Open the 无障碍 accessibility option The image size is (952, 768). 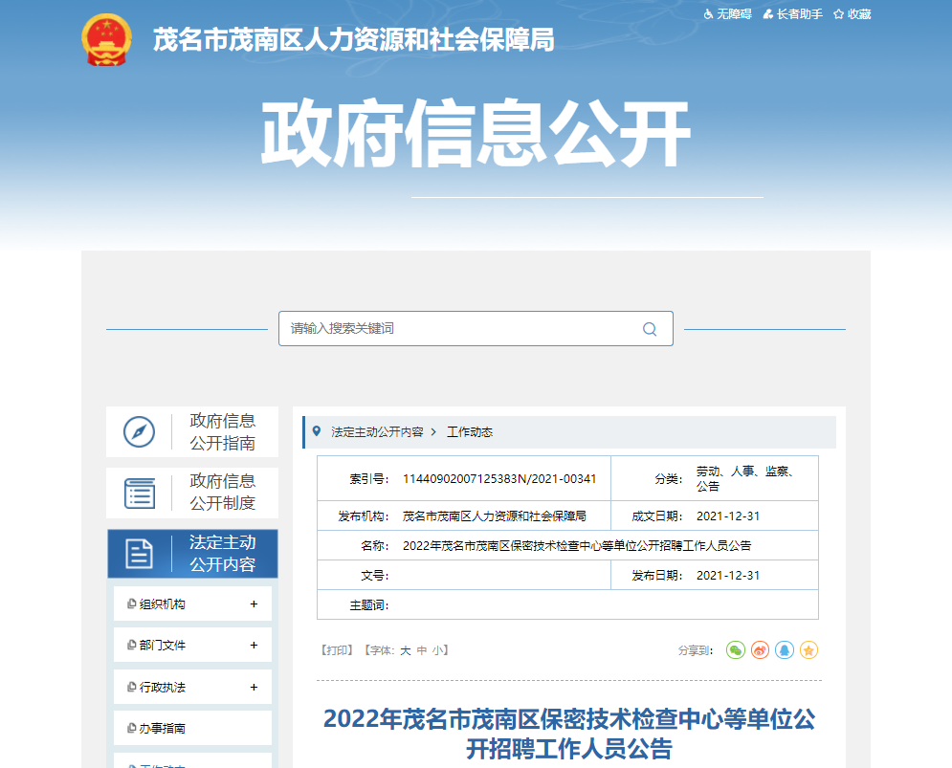[727, 14]
